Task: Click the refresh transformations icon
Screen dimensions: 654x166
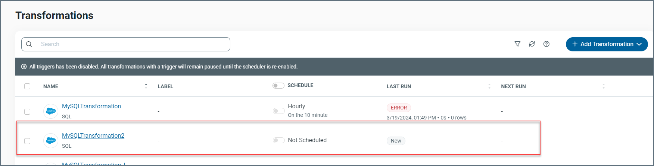Action: point(532,44)
